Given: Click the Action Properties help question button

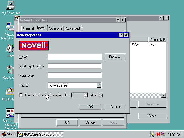Looking at the screenshot, I should pyautogui.click(x=118, y=20).
